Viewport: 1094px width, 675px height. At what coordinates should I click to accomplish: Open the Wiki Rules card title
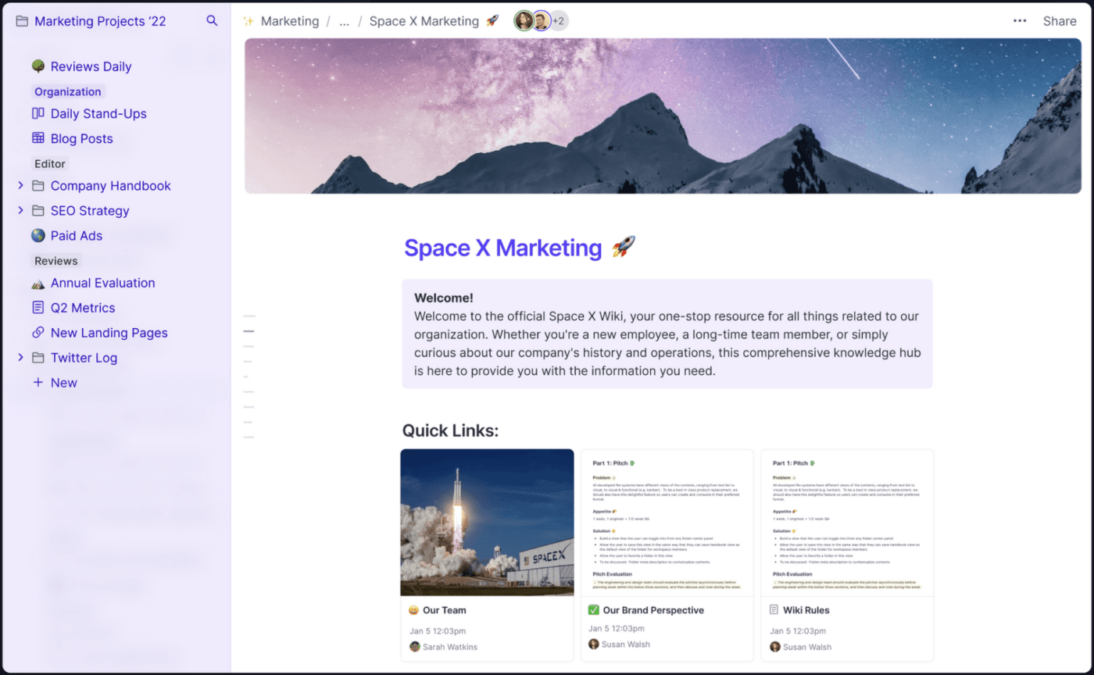[x=806, y=610]
